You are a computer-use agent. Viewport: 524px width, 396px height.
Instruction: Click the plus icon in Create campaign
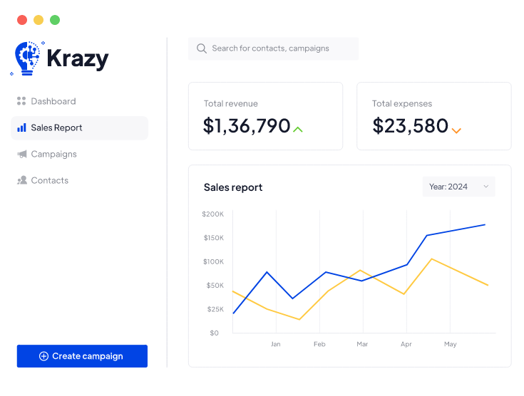(x=43, y=356)
